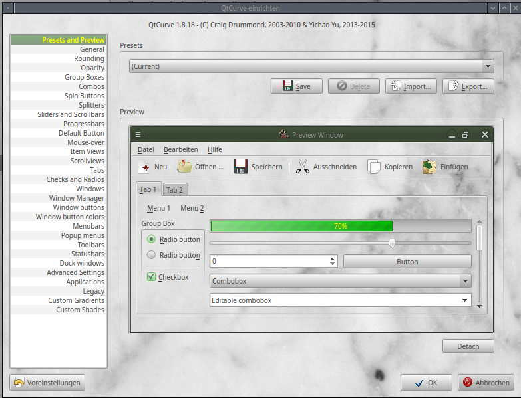Select Legacy category

click(59, 290)
